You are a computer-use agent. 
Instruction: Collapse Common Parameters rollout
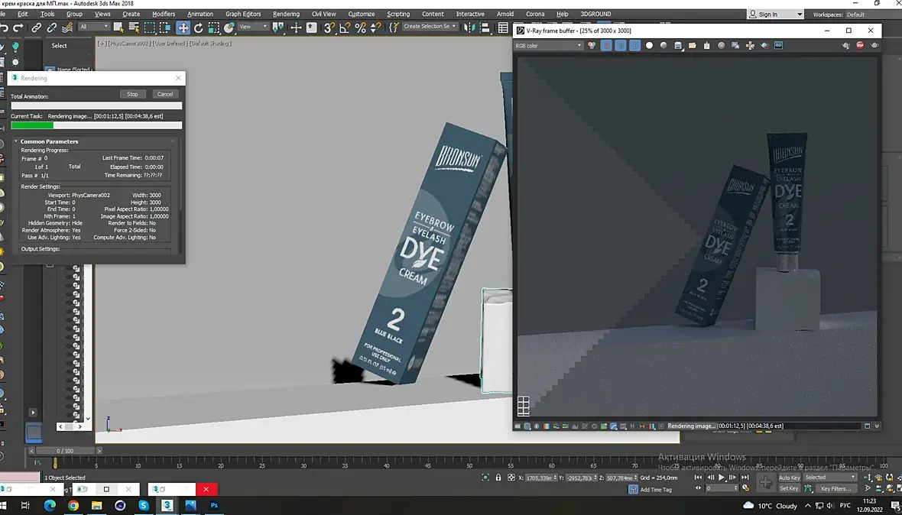coord(50,141)
